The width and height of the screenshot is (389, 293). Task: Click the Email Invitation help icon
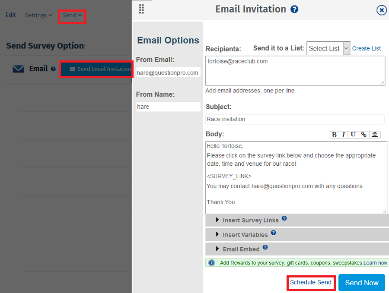(294, 9)
